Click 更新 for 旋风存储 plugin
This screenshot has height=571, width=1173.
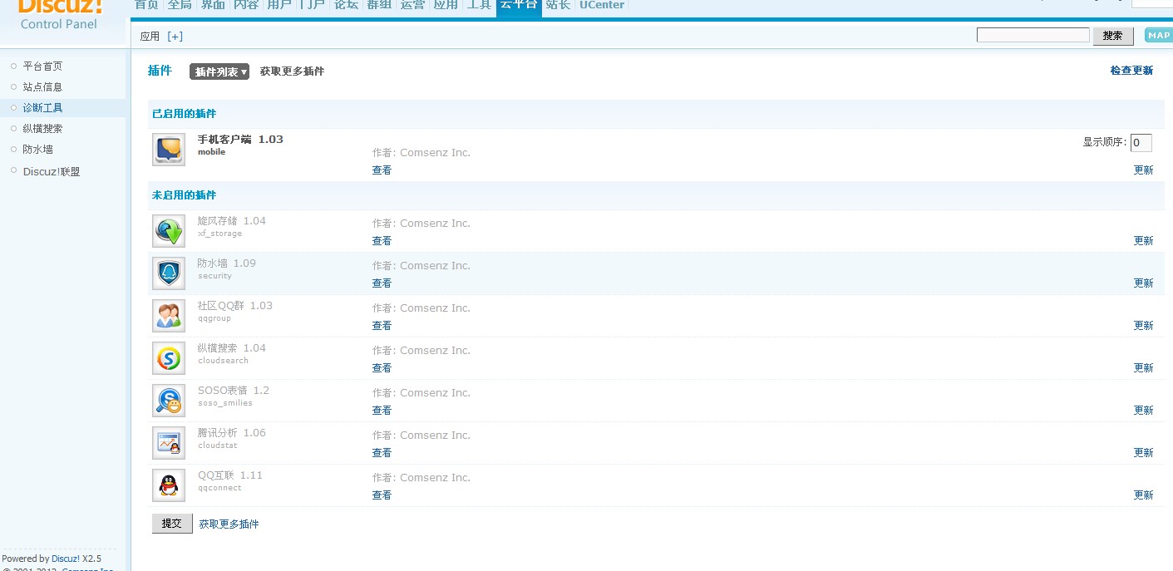click(1144, 241)
